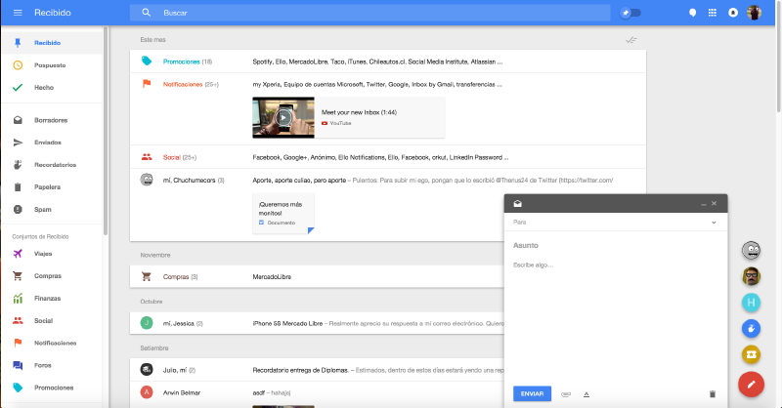The height and width of the screenshot is (408, 782).
Task: Open the hamburger main menu
Action: coord(17,13)
